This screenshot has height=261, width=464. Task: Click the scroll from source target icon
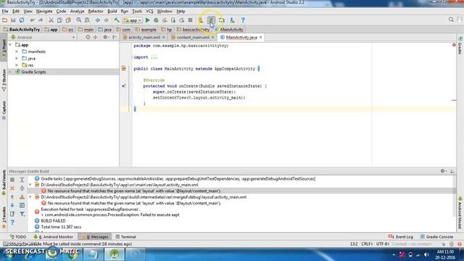click(88, 37)
